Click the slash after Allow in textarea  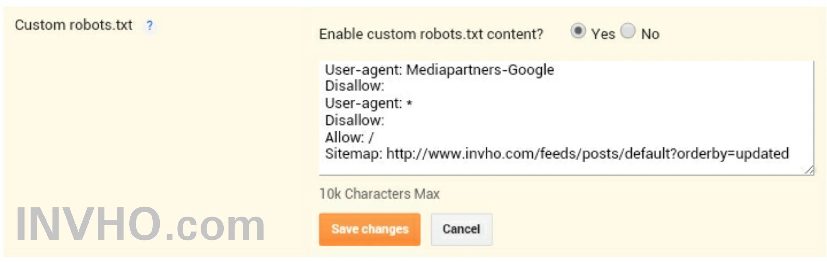(x=371, y=138)
